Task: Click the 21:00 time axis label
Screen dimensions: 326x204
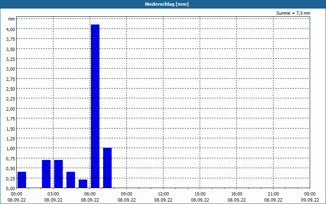Action: pyautogui.click(x=273, y=194)
